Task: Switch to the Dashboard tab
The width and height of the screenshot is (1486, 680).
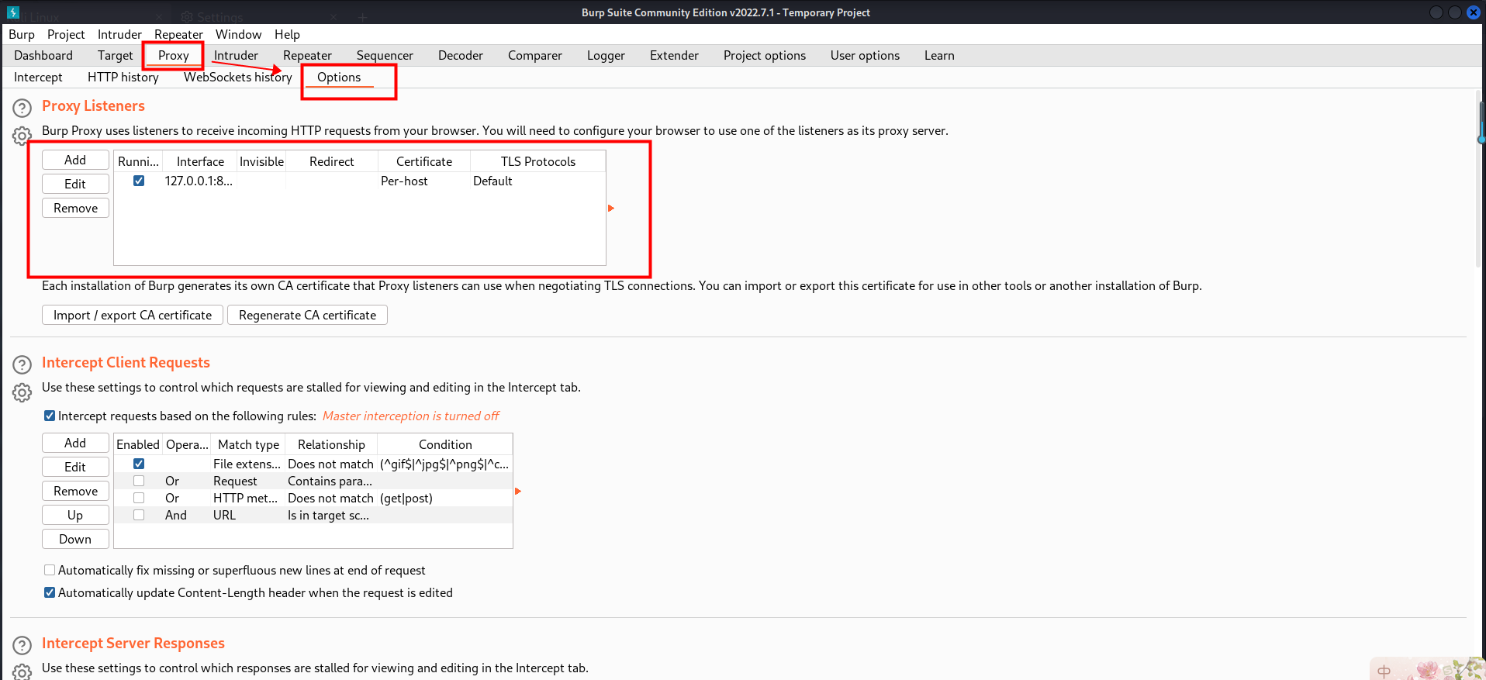Action: point(43,55)
